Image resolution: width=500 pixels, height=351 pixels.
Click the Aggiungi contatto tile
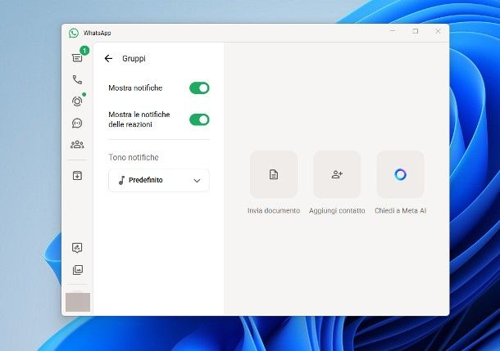(x=337, y=174)
